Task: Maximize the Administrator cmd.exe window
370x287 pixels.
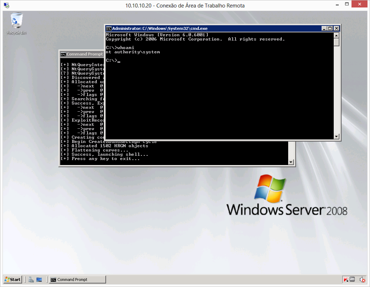Action: [x=330, y=28]
